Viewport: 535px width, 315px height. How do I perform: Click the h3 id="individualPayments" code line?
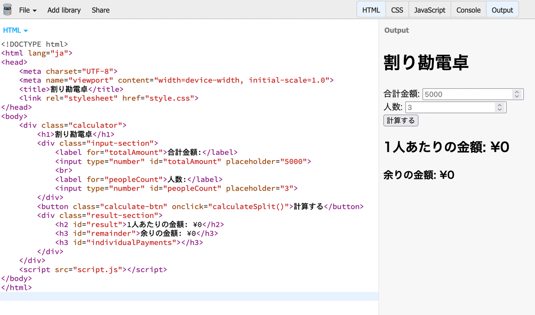[x=129, y=243]
